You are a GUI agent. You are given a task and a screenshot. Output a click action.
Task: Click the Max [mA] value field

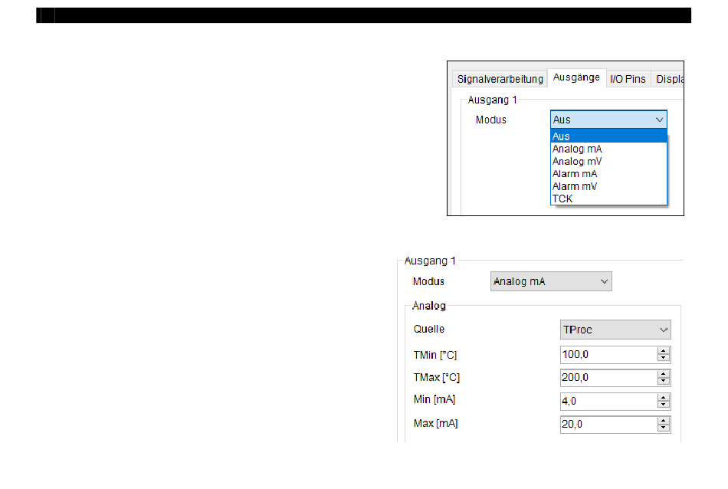click(608, 425)
